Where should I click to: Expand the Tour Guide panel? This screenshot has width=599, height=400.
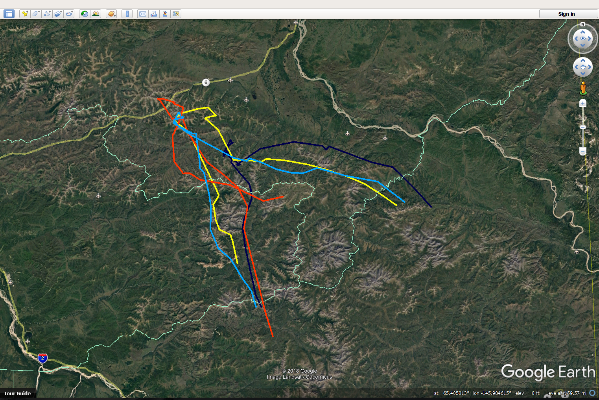tap(17, 393)
